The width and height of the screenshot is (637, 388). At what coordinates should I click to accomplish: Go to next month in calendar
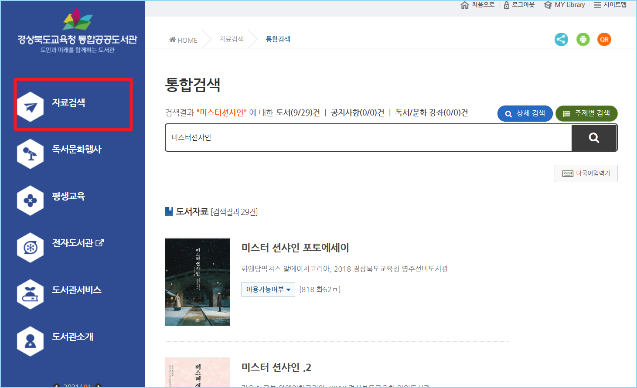[x=98, y=386]
